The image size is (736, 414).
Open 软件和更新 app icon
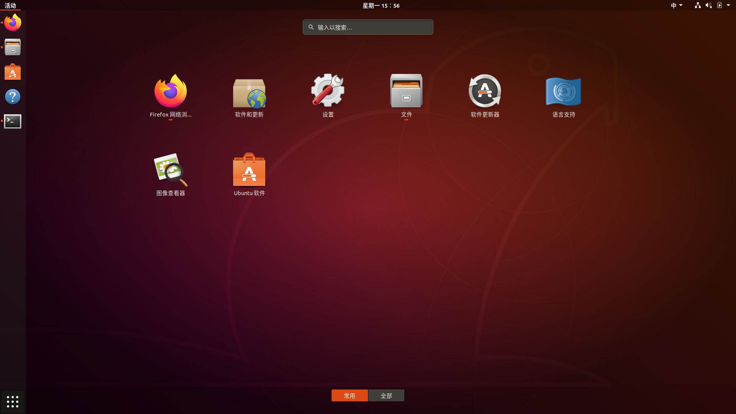coord(249,93)
